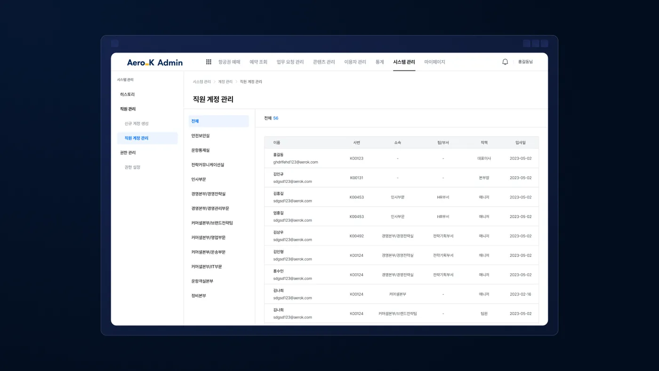
Task: Choose 경영본부/경영관리부문 department filter
Action: tap(210, 208)
